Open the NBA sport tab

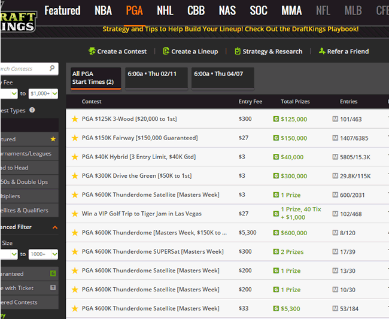103,11
